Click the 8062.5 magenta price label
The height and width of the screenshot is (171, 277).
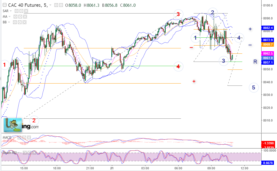click(267, 53)
